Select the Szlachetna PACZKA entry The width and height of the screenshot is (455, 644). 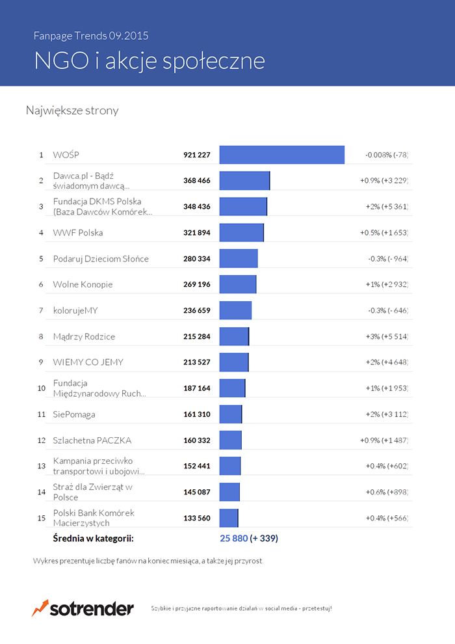92,440
